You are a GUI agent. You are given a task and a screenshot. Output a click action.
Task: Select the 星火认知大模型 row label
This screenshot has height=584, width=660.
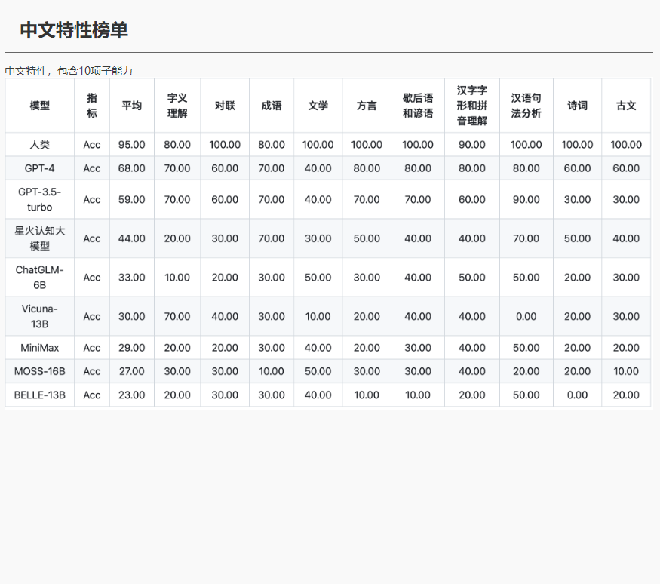(39, 238)
